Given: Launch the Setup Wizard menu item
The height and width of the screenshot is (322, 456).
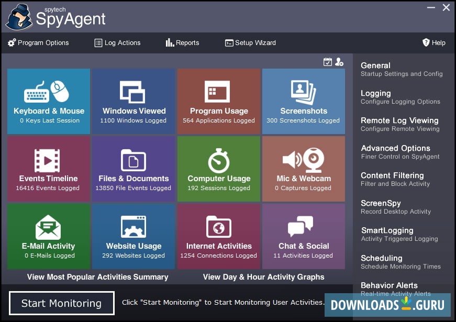Looking at the screenshot, I should click(250, 43).
